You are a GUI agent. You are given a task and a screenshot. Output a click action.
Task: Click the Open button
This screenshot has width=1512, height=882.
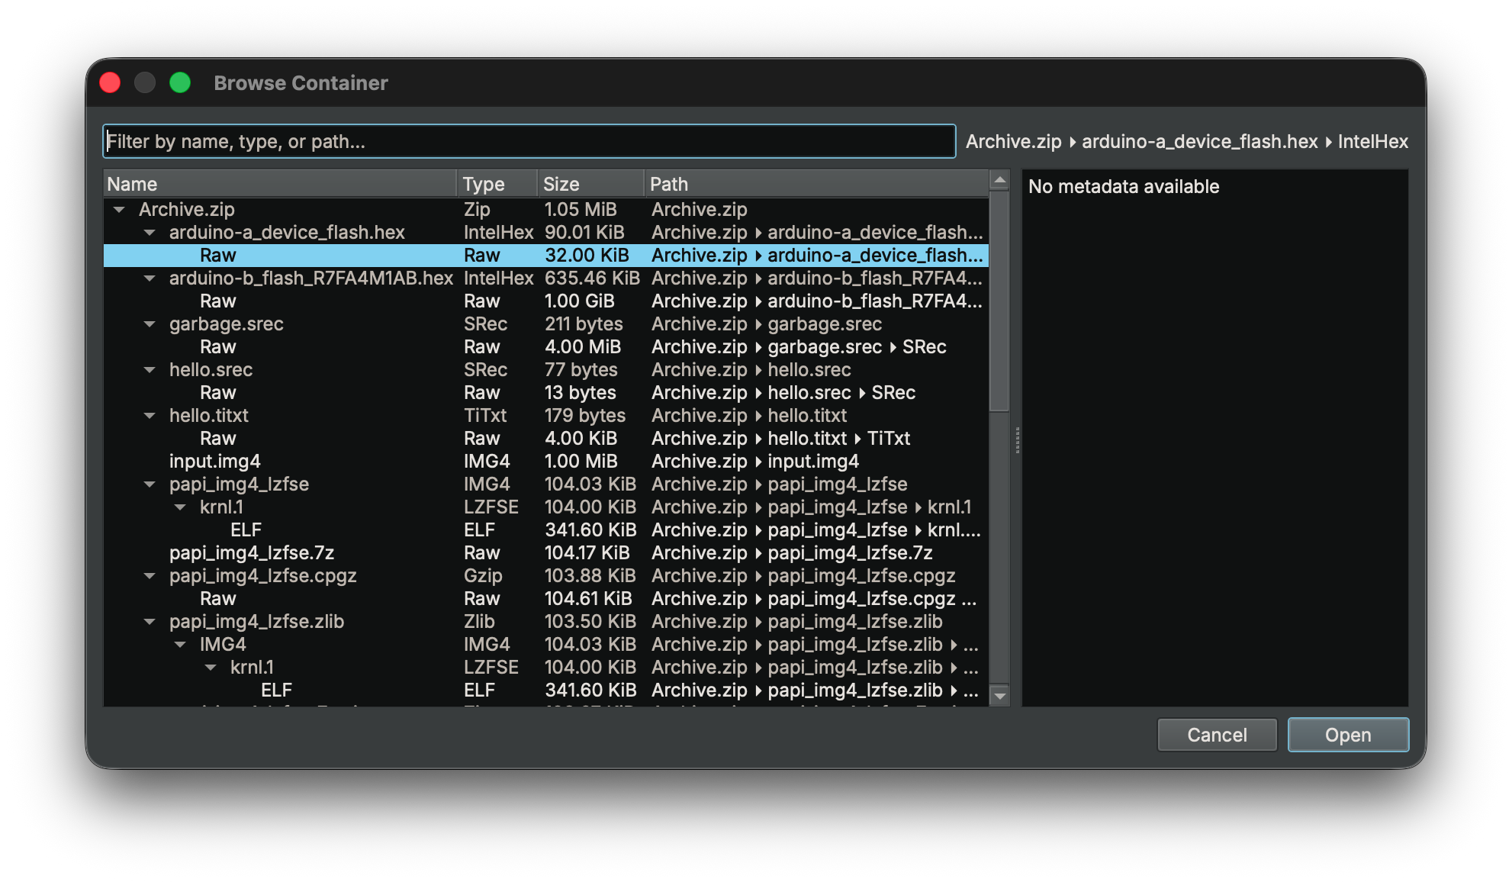click(1347, 735)
